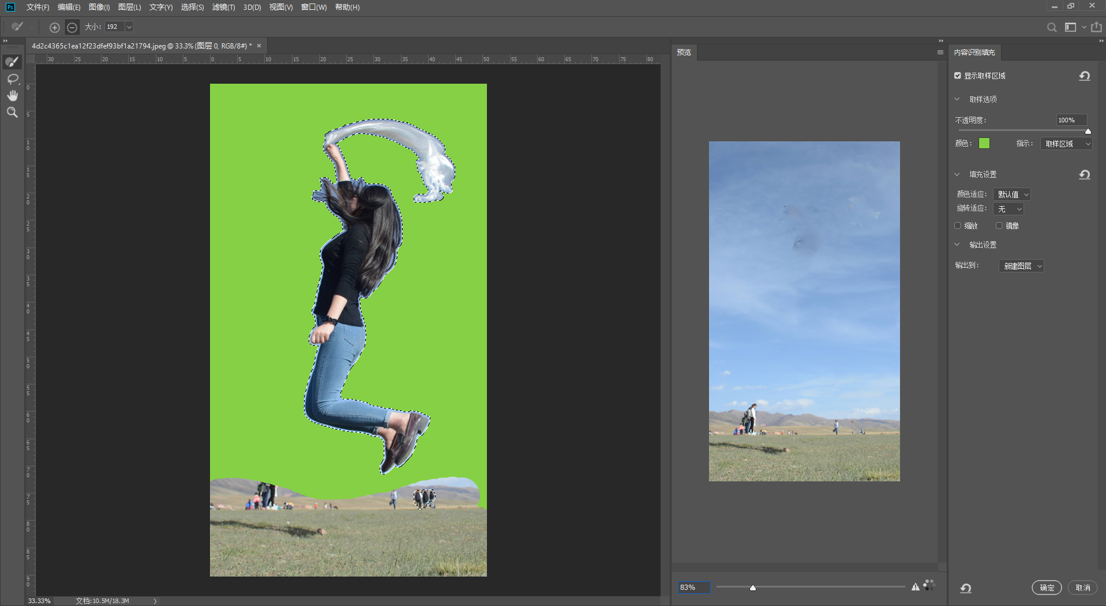Open the 图层(L) menu
The width and height of the screenshot is (1106, 606).
[129, 8]
